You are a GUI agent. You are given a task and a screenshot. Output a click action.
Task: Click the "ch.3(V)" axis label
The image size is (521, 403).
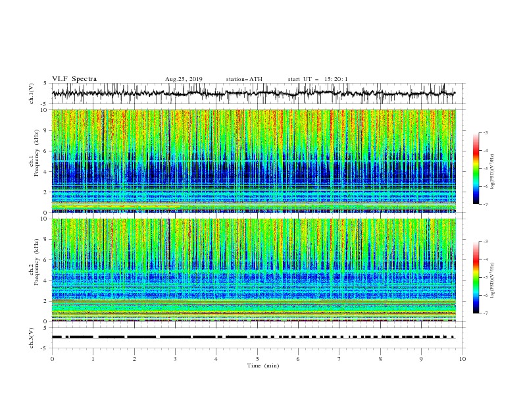32,338
